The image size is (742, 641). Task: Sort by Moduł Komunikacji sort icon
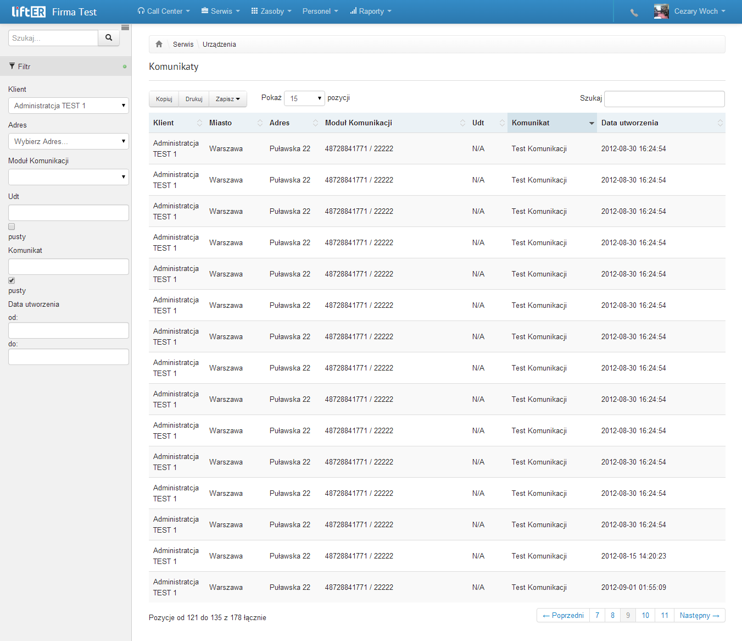[x=462, y=123]
